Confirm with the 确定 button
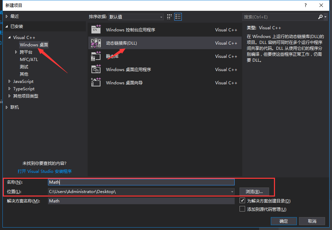Screen dimensions: 332x230 pyautogui.click(x=283, y=221)
